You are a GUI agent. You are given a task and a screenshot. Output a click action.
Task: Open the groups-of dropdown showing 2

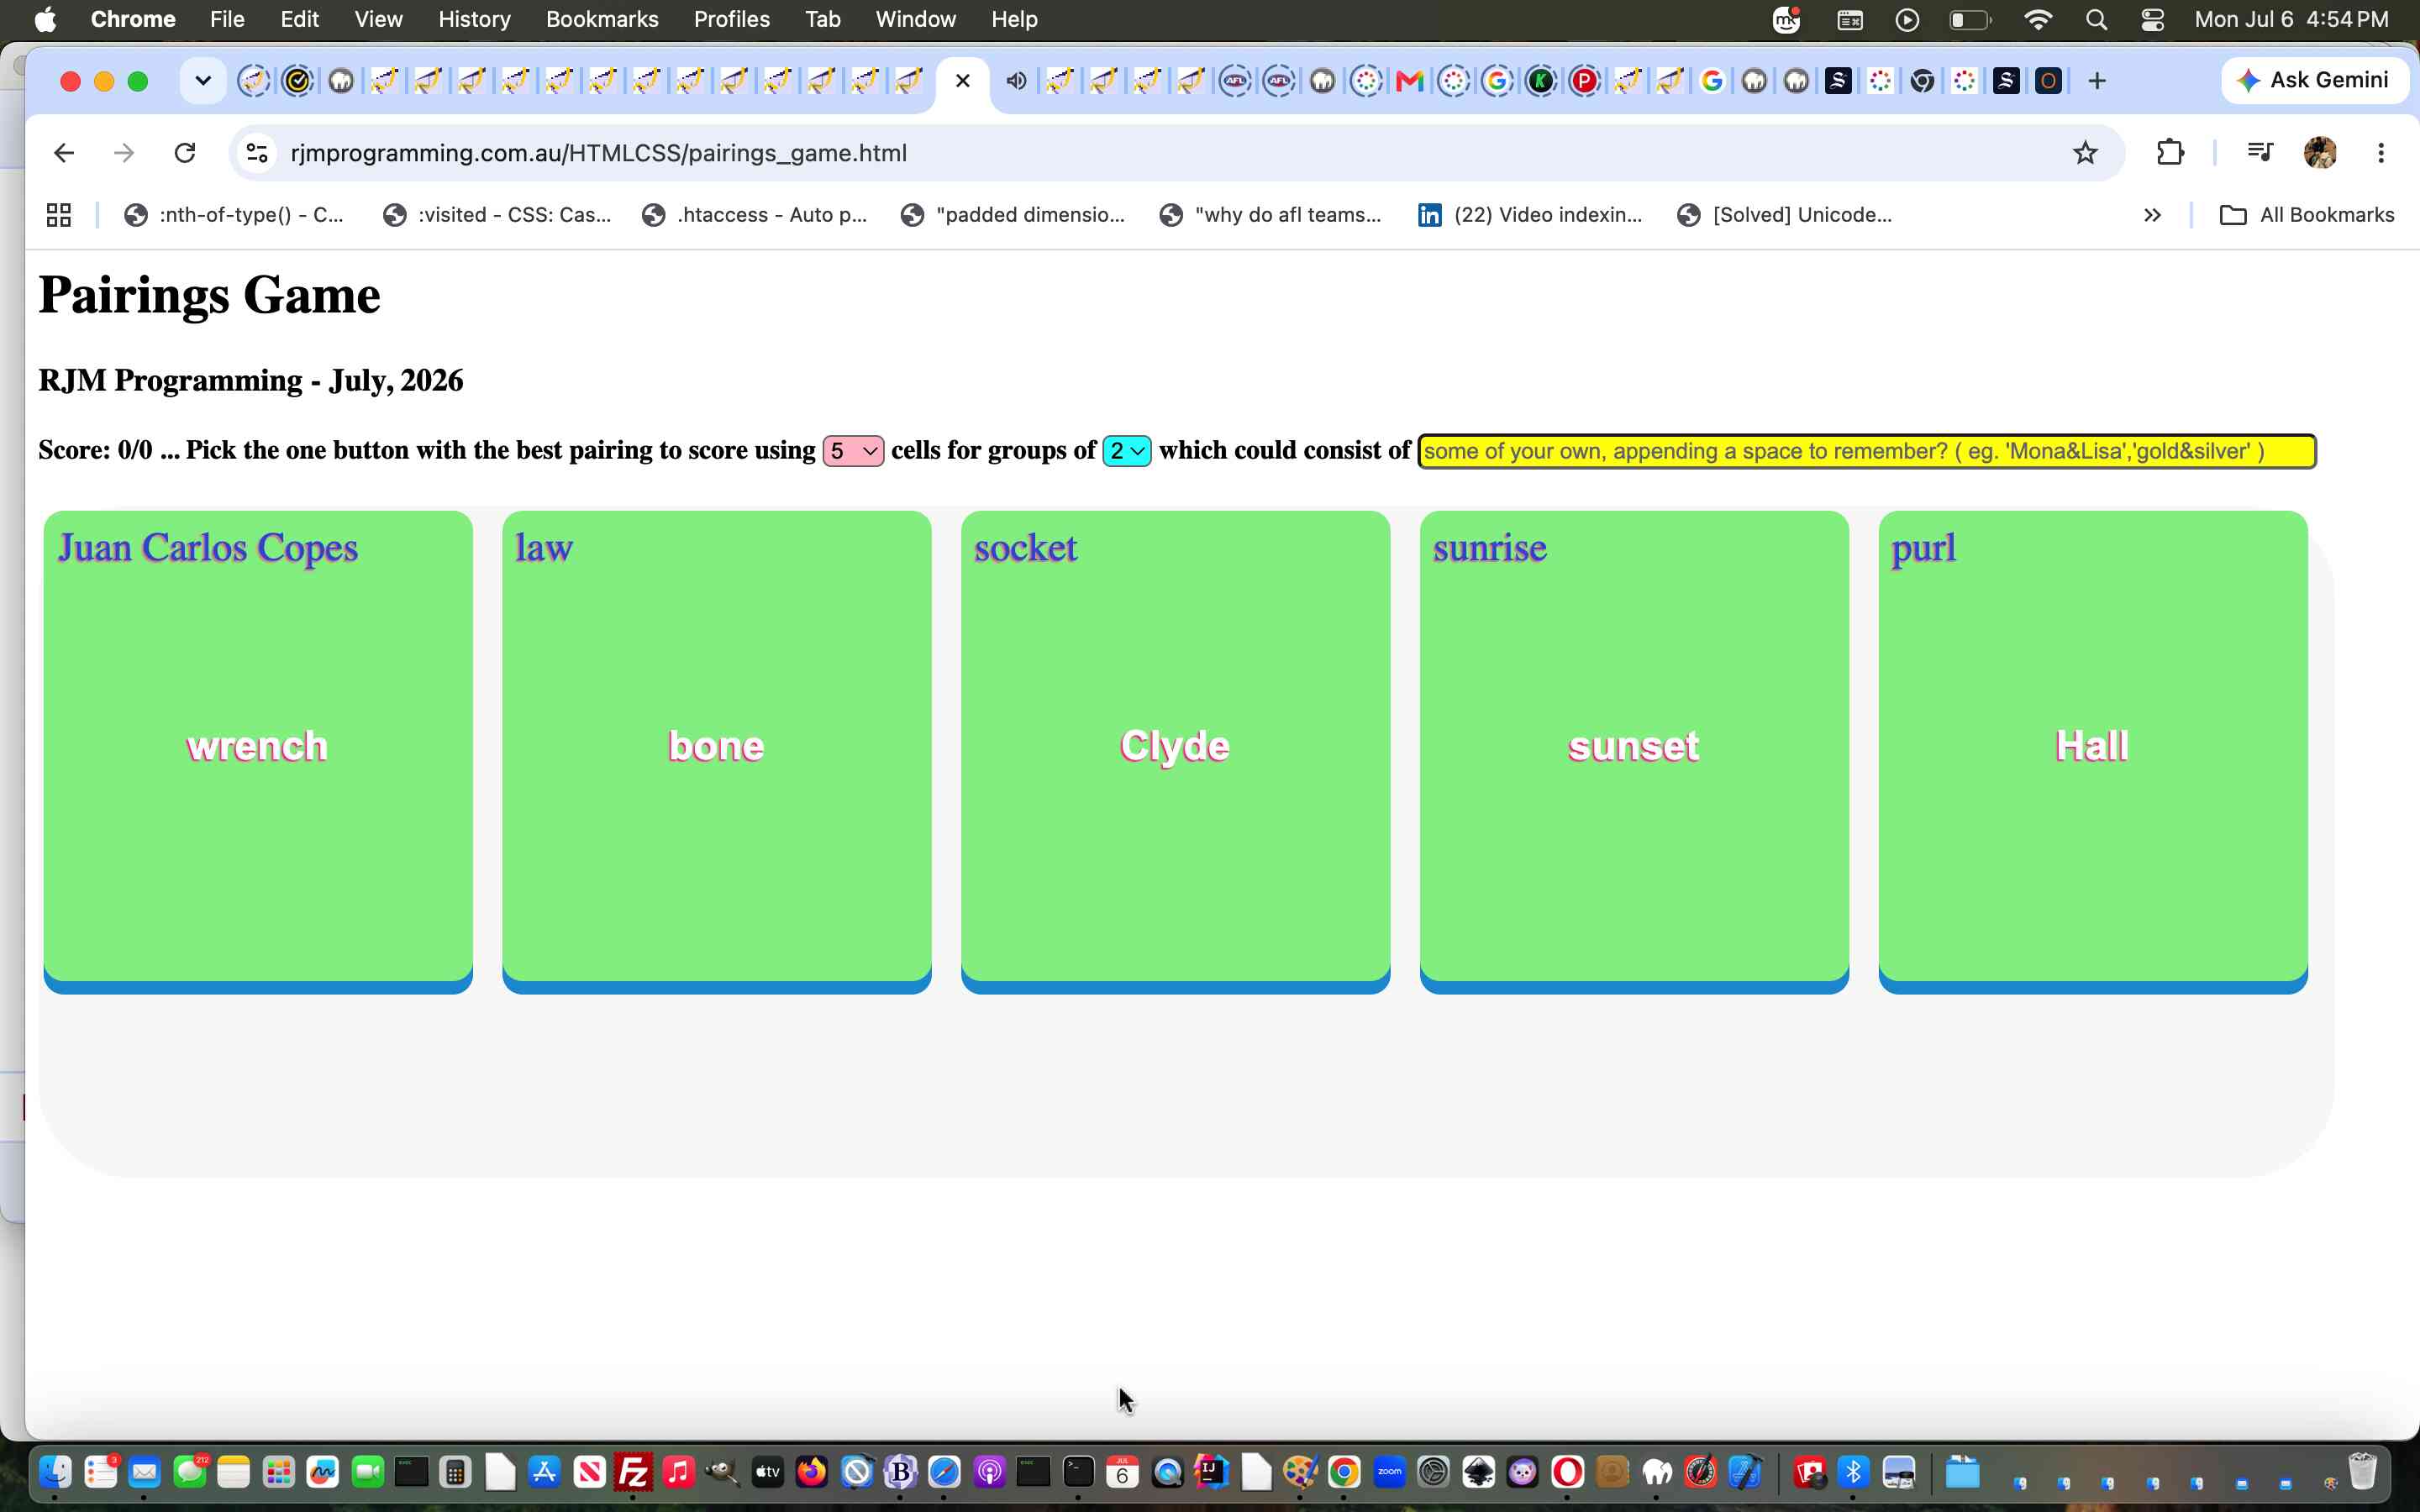1127,451
